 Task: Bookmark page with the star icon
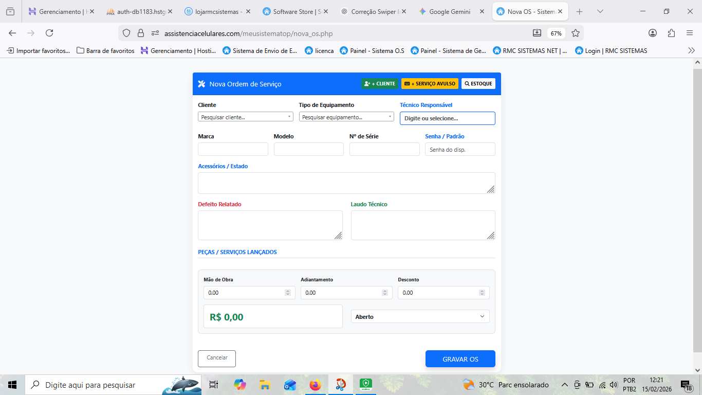[x=576, y=33]
